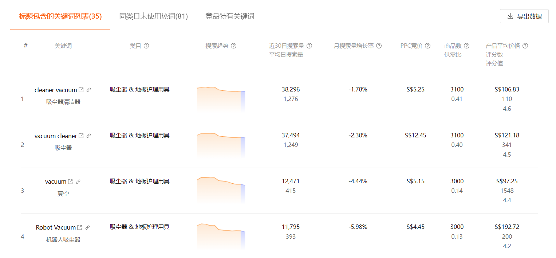Copy link icon next to Robot Vacuum
The width and height of the screenshot is (556, 258).
tap(87, 227)
